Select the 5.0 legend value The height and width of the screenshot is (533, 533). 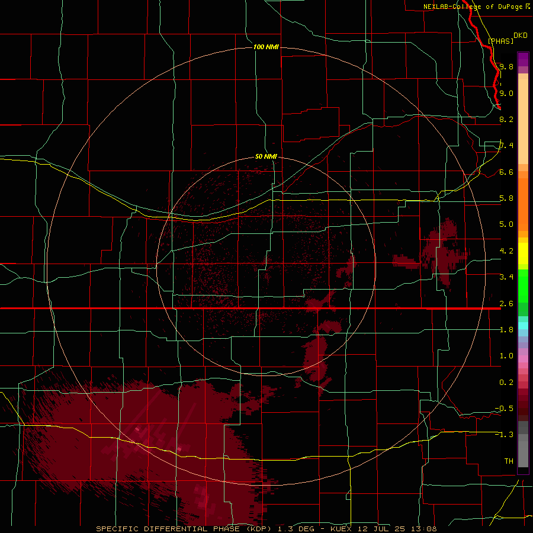coord(506,224)
